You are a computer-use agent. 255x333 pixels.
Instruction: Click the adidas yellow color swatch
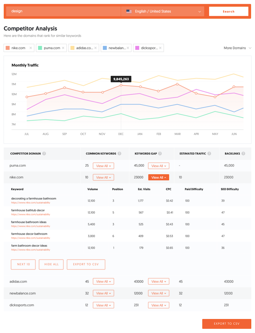[72, 48]
